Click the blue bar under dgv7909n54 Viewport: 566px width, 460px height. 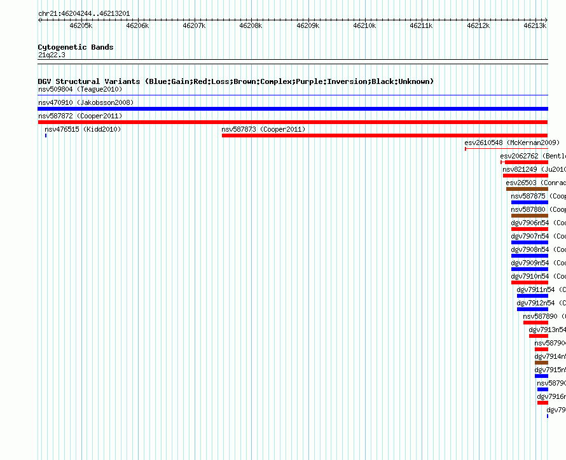point(530,269)
